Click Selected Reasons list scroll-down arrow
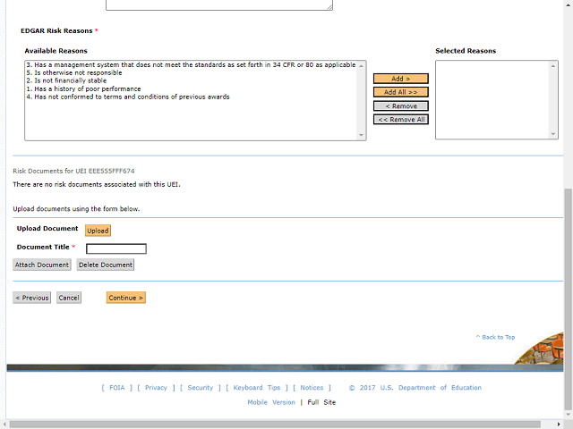573x429 pixels. (x=553, y=134)
